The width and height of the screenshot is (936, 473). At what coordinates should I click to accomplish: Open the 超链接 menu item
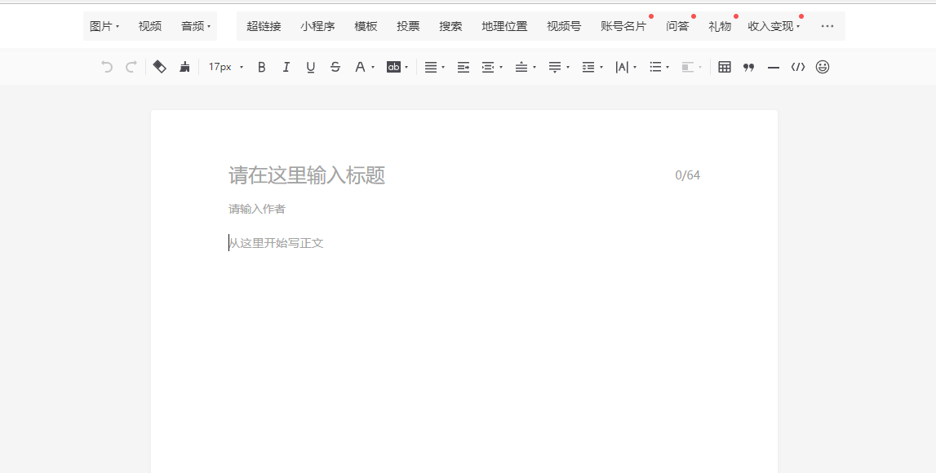coord(264,26)
